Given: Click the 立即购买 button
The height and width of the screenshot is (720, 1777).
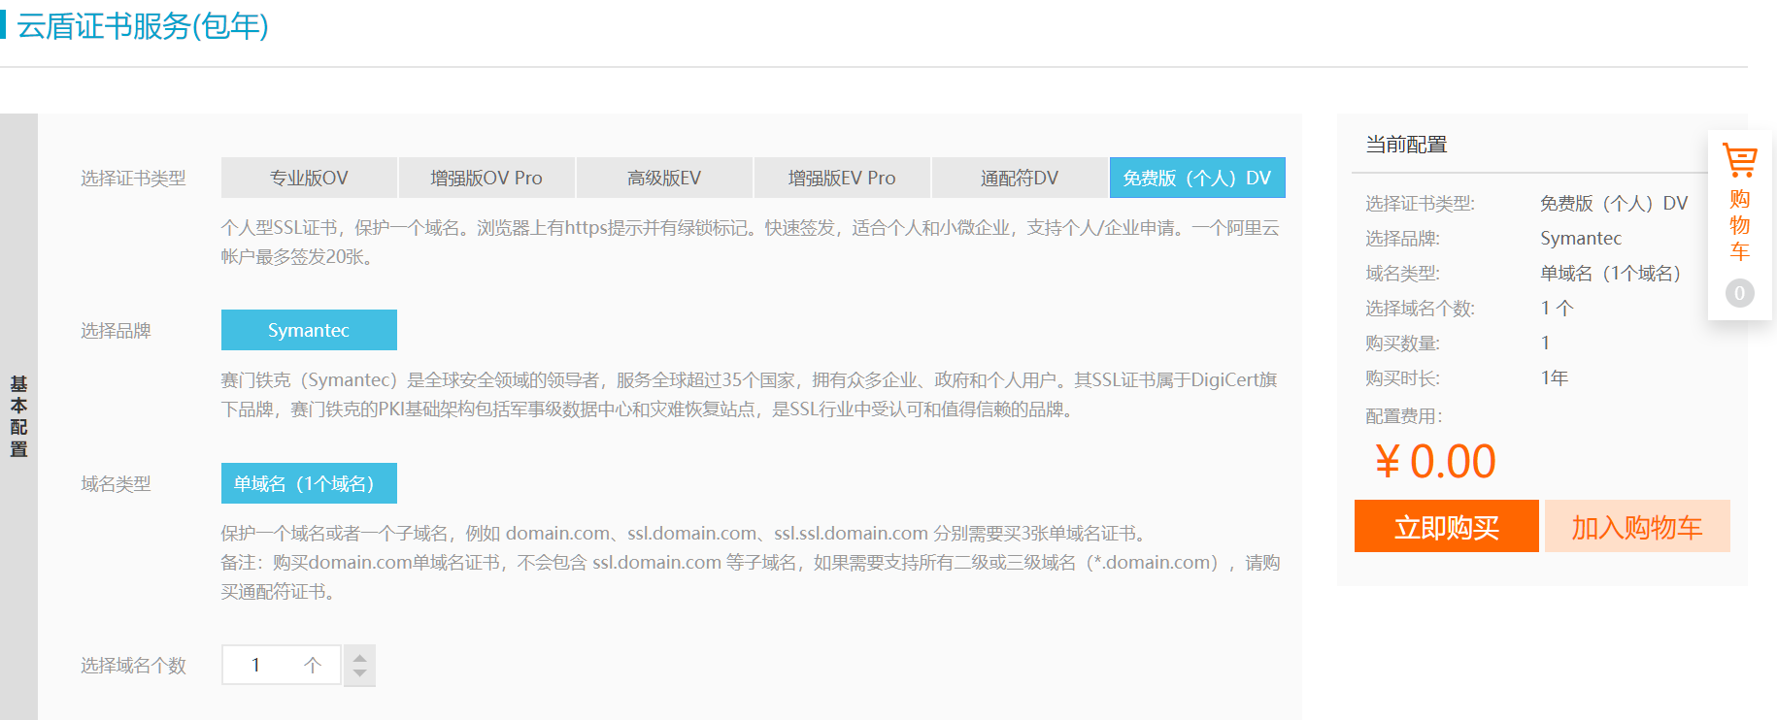Looking at the screenshot, I should click(x=1447, y=526).
